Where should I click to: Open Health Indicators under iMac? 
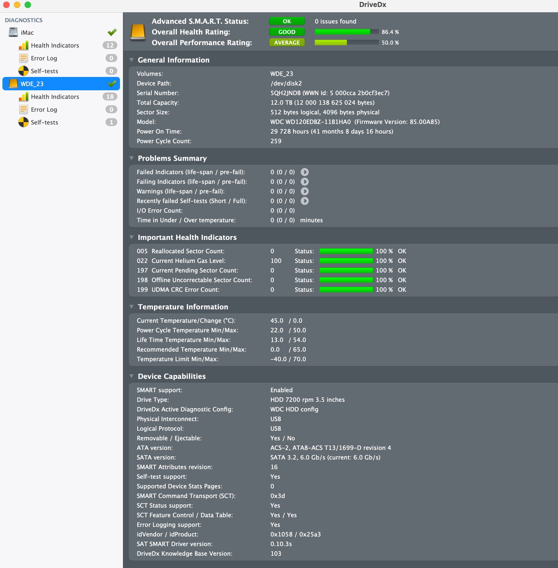point(61,45)
